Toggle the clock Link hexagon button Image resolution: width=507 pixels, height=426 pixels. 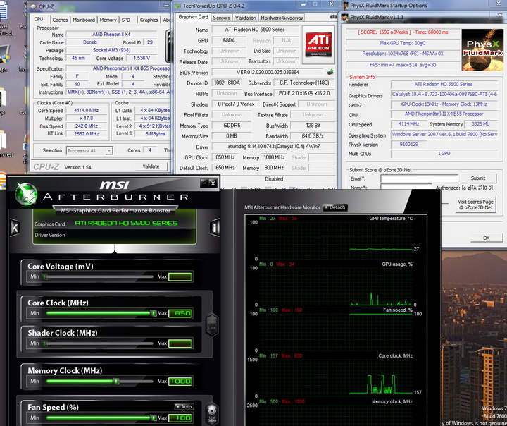[212, 324]
